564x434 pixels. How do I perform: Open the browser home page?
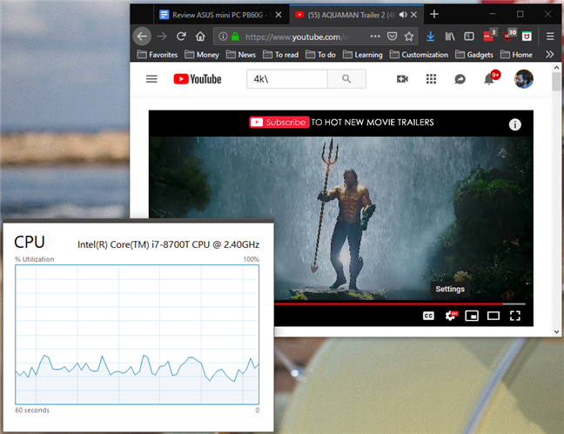(200, 37)
